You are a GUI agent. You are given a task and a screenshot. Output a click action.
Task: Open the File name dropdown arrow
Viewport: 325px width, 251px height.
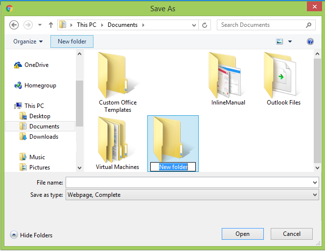click(x=315, y=183)
